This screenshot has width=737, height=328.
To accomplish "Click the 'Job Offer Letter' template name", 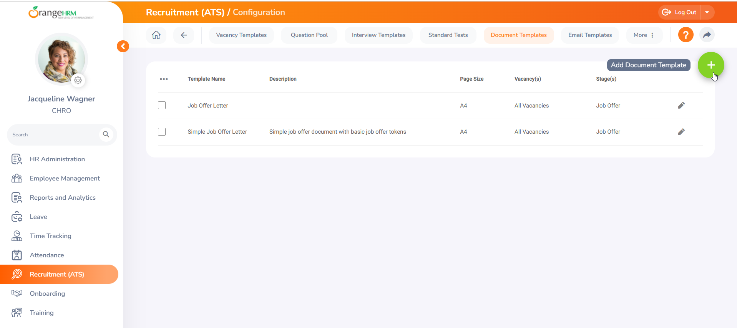I will 208,106.
